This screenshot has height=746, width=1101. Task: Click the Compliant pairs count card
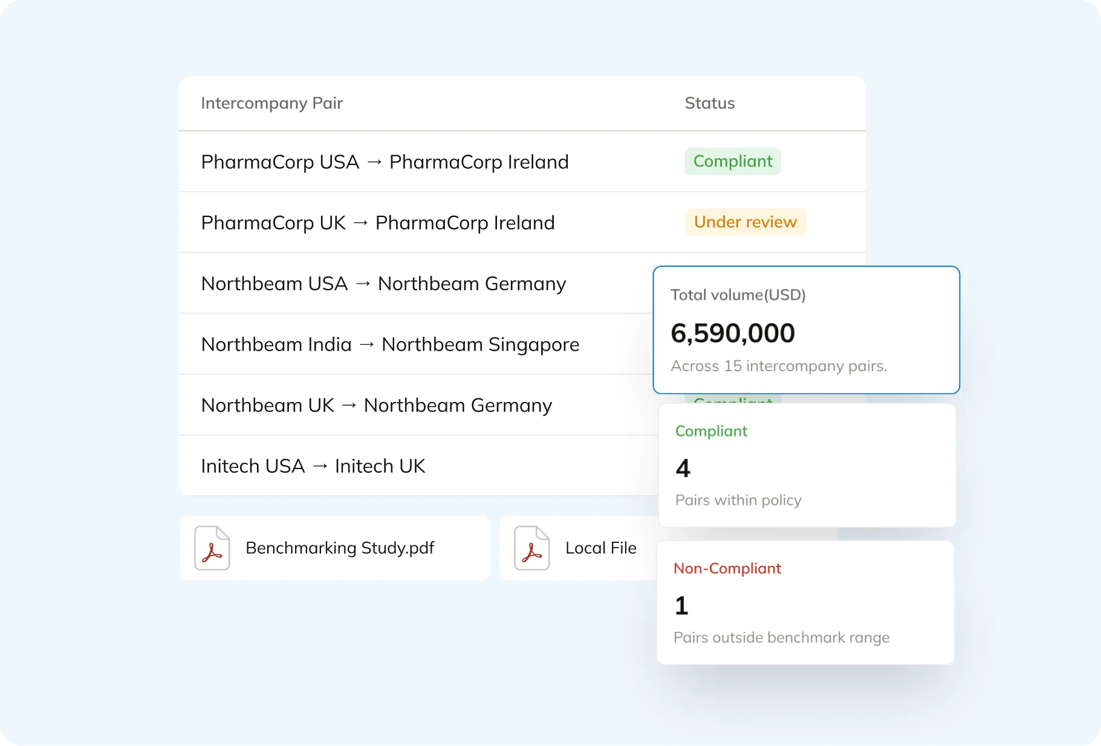(806, 465)
